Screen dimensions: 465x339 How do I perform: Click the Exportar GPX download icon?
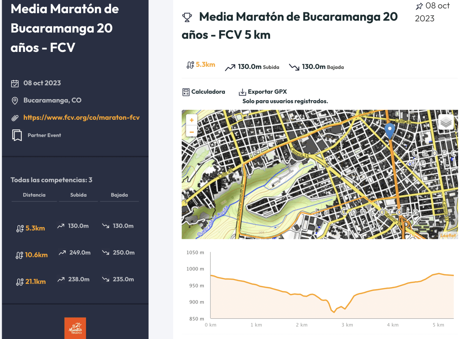point(242,92)
